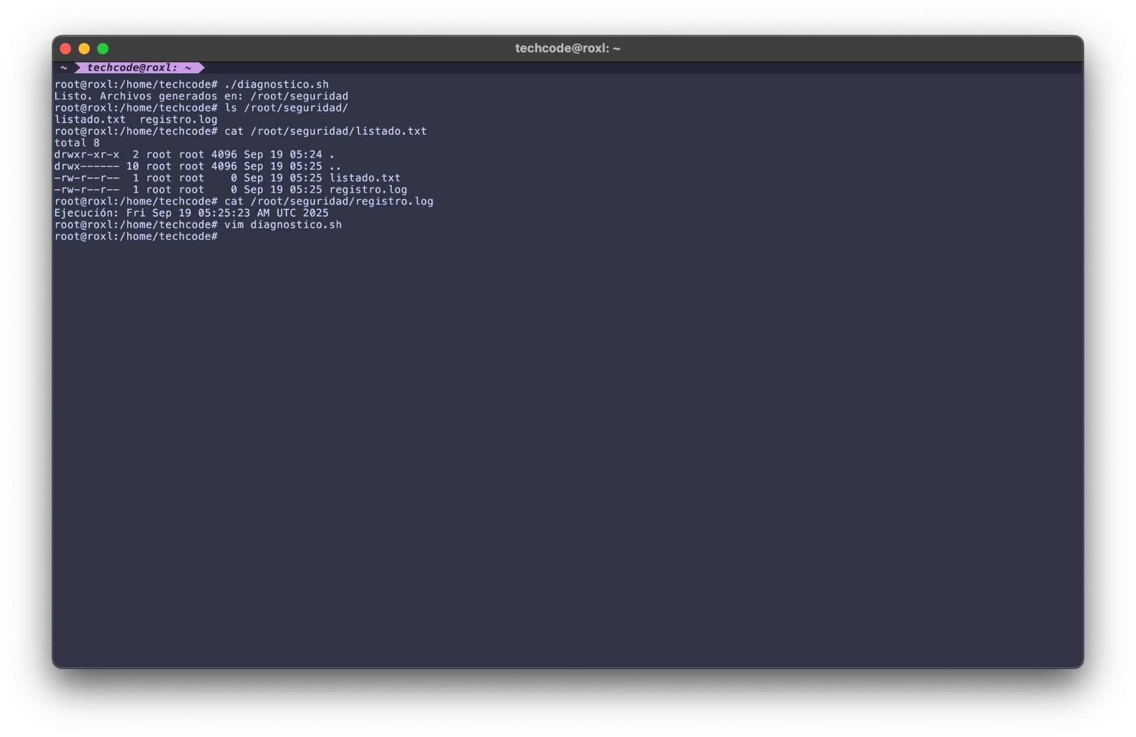The image size is (1136, 737).
Task: Click listado.txt in the ls output
Action: 90,119
